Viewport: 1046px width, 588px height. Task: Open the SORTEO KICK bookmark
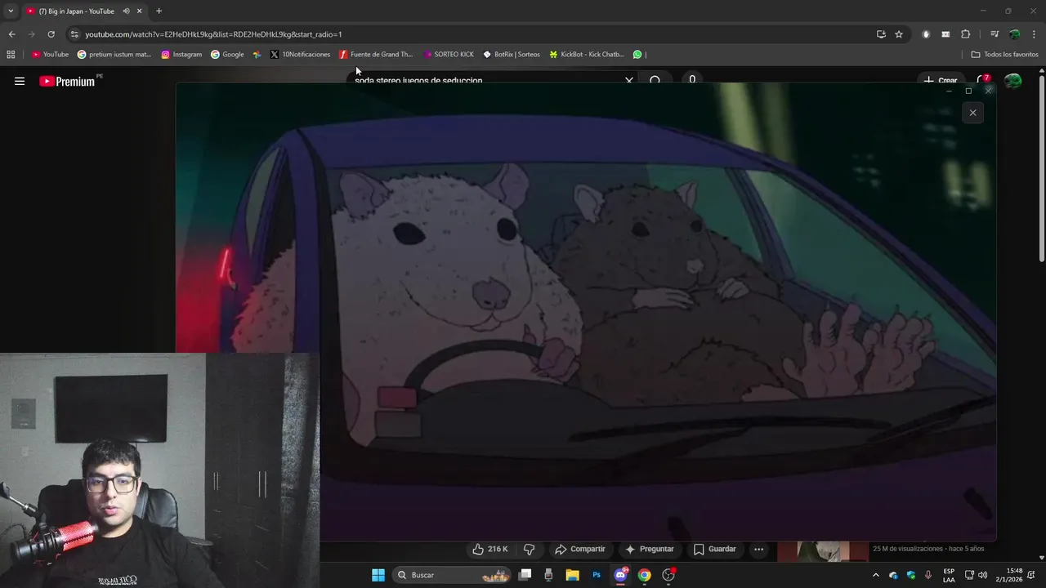(x=449, y=55)
